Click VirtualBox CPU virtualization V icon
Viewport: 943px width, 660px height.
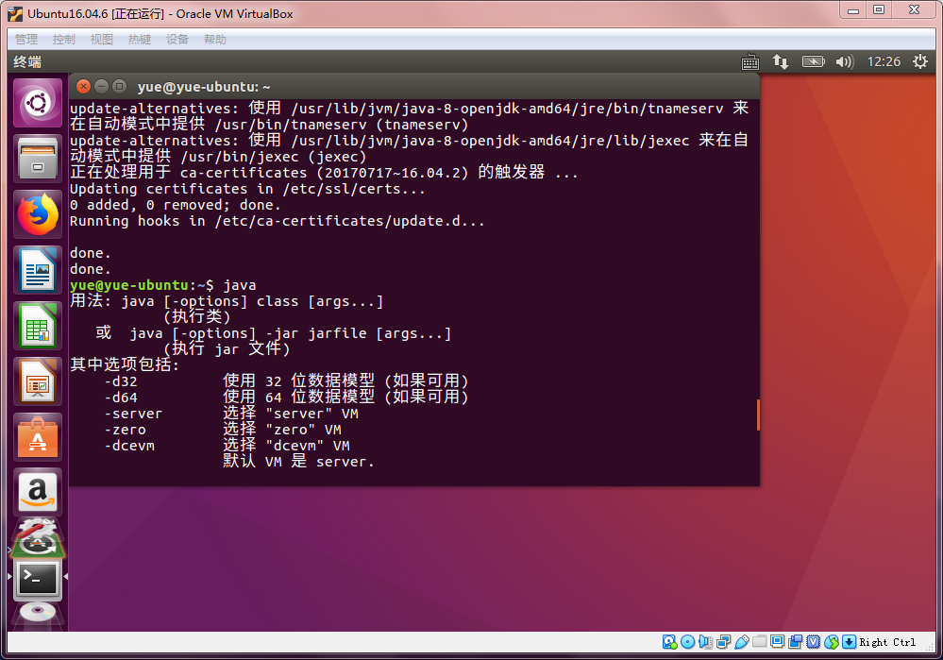coord(813,642)
